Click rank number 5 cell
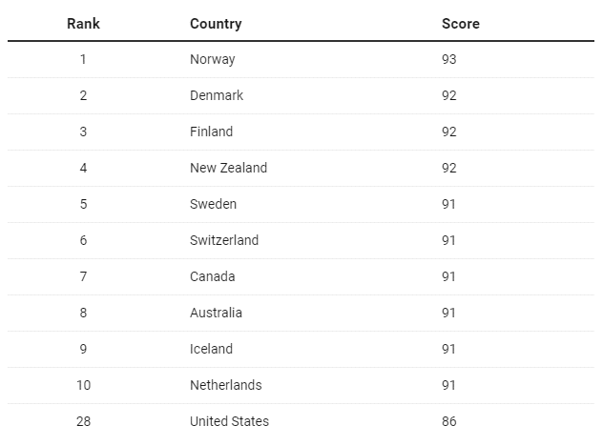 (83, 204)
